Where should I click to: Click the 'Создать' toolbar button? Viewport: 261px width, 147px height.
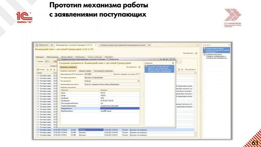pos(41,69)
